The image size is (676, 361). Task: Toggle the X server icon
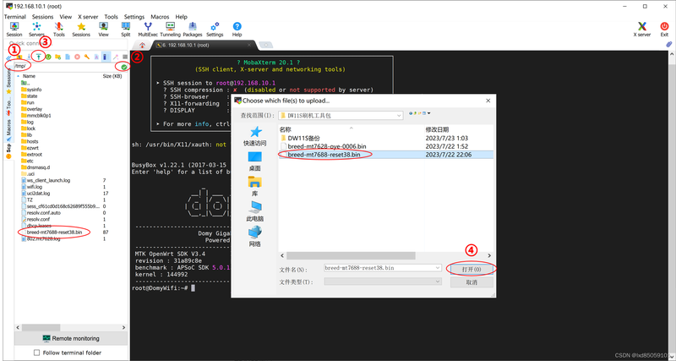[642, 29]
